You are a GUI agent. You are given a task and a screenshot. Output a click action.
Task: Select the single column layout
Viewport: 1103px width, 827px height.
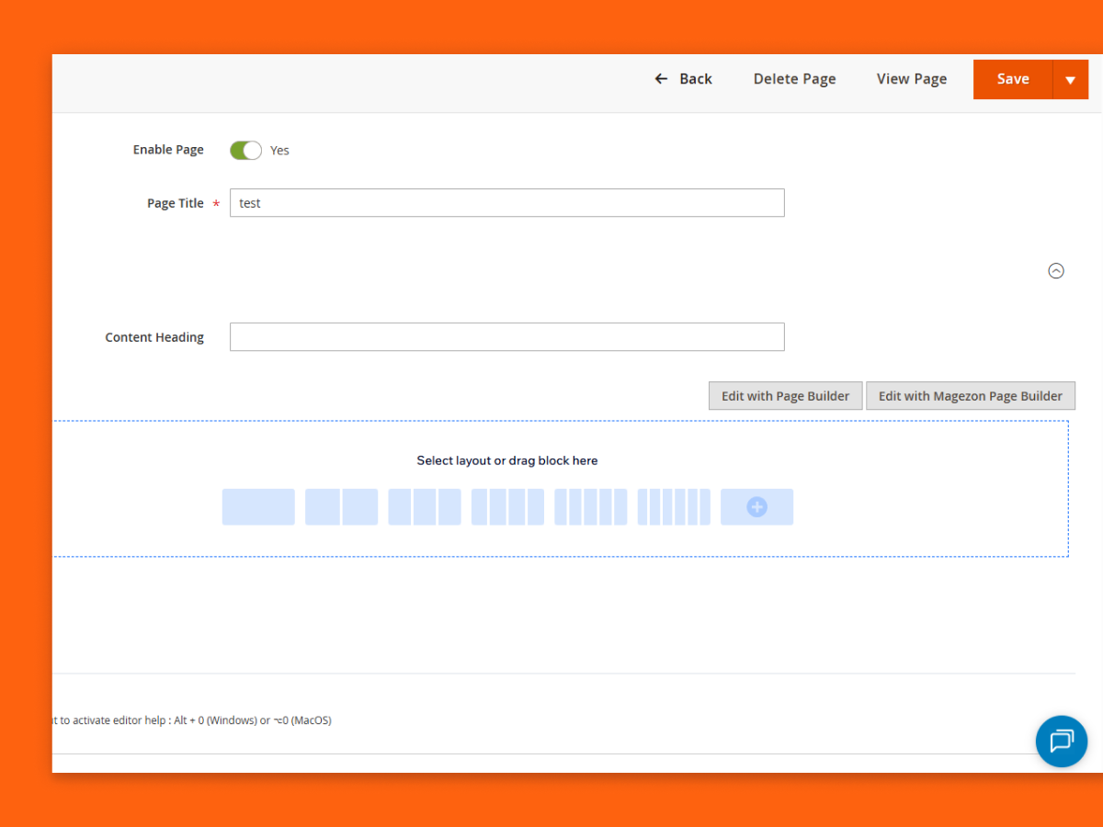[x=258, y=506]
